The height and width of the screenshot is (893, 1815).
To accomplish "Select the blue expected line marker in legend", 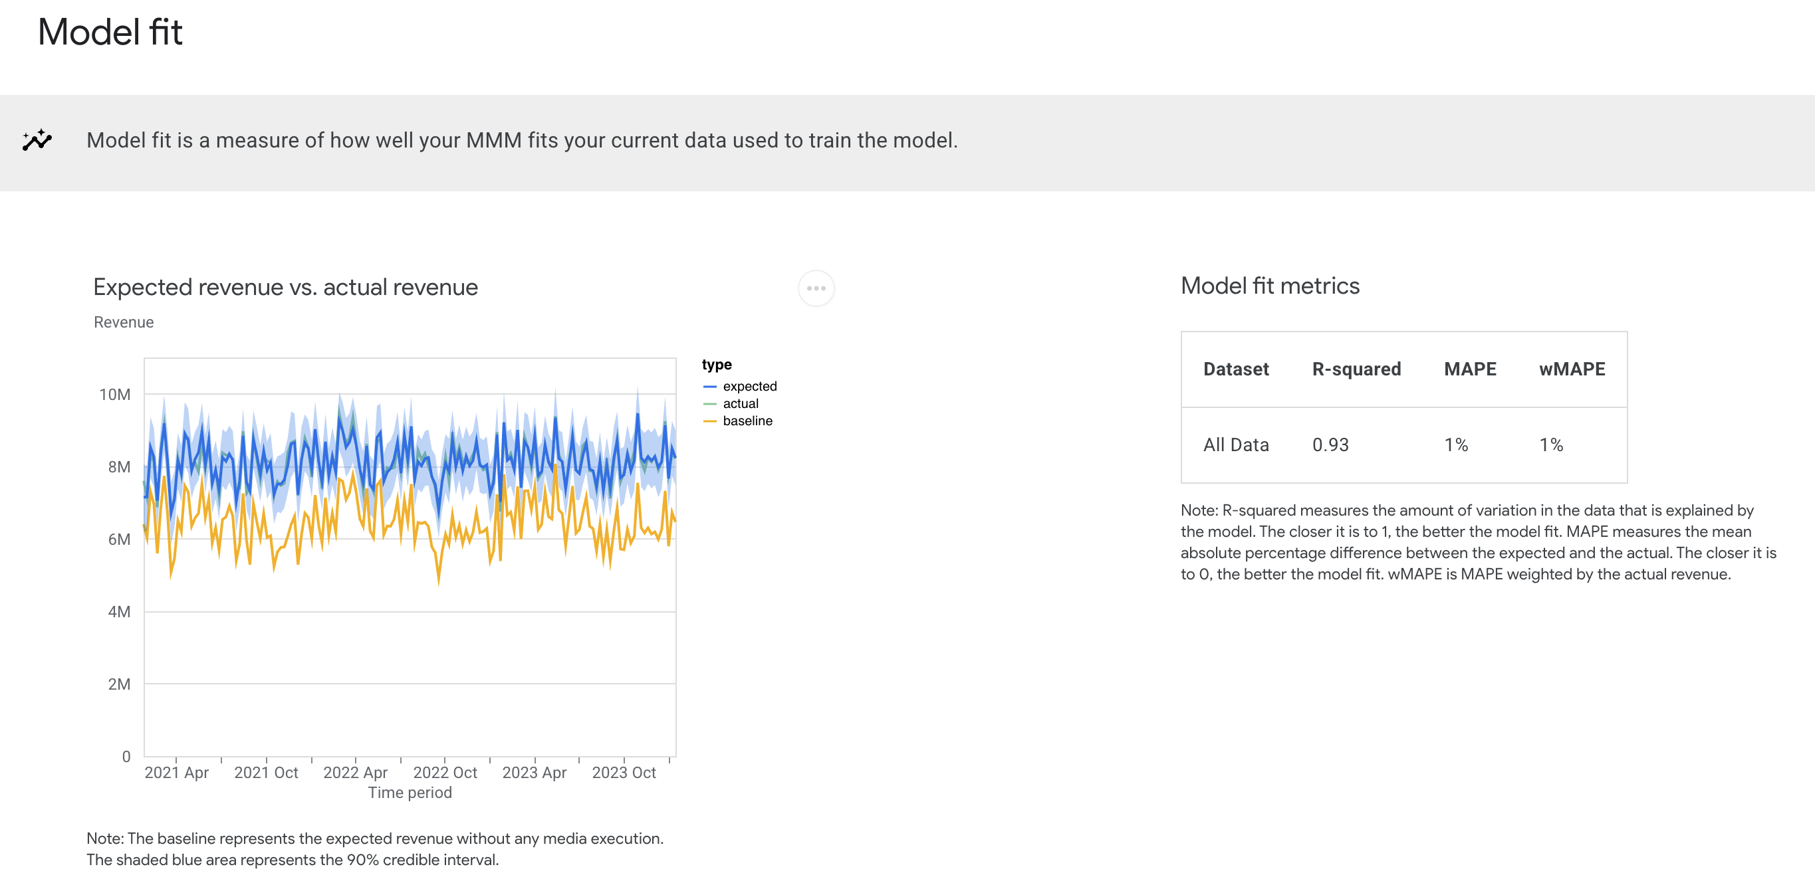I will tap(709, 385).
